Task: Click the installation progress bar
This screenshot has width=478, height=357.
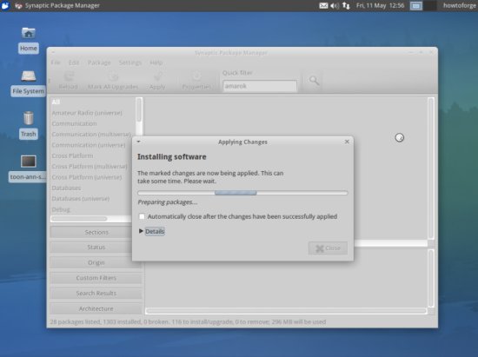Action: tap(242, 193)
